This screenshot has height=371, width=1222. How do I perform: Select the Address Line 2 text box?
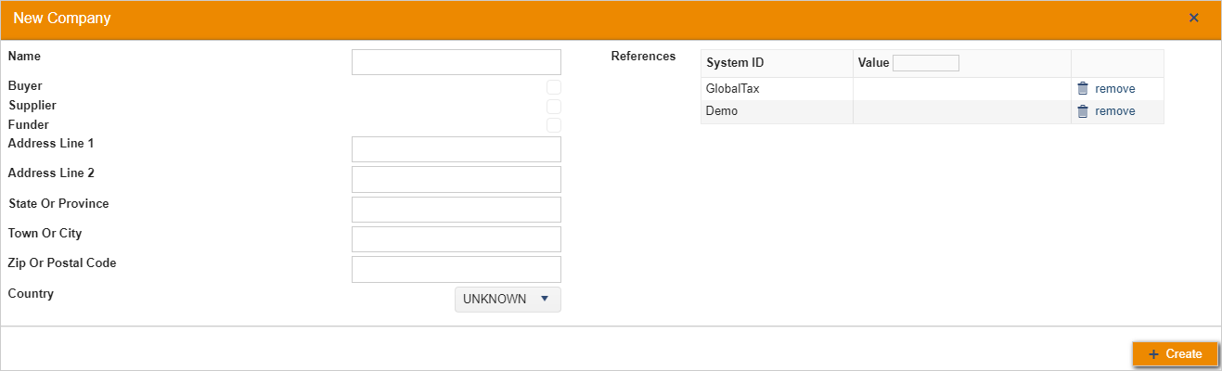point(457,179)
